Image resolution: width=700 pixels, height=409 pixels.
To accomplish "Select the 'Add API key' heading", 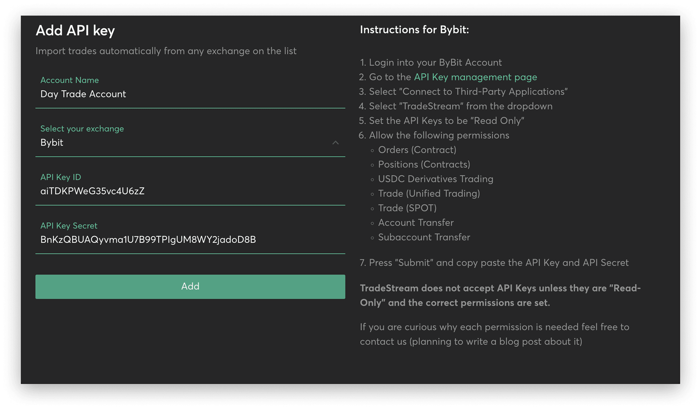I will pyautogui.click(x=75, y=31).
